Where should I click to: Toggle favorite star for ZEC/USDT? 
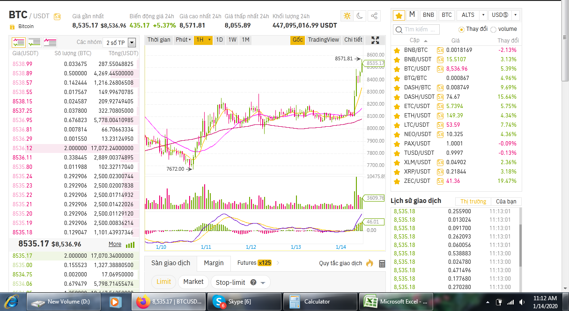click(x=398, y=181)
